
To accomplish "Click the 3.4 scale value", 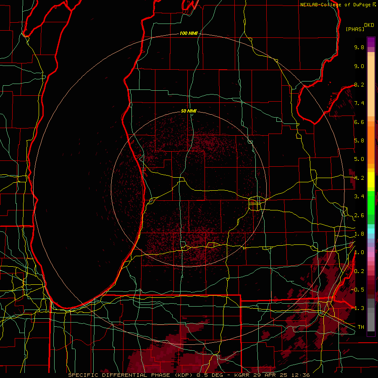I will pyautogui.click(x=359, y=197).
